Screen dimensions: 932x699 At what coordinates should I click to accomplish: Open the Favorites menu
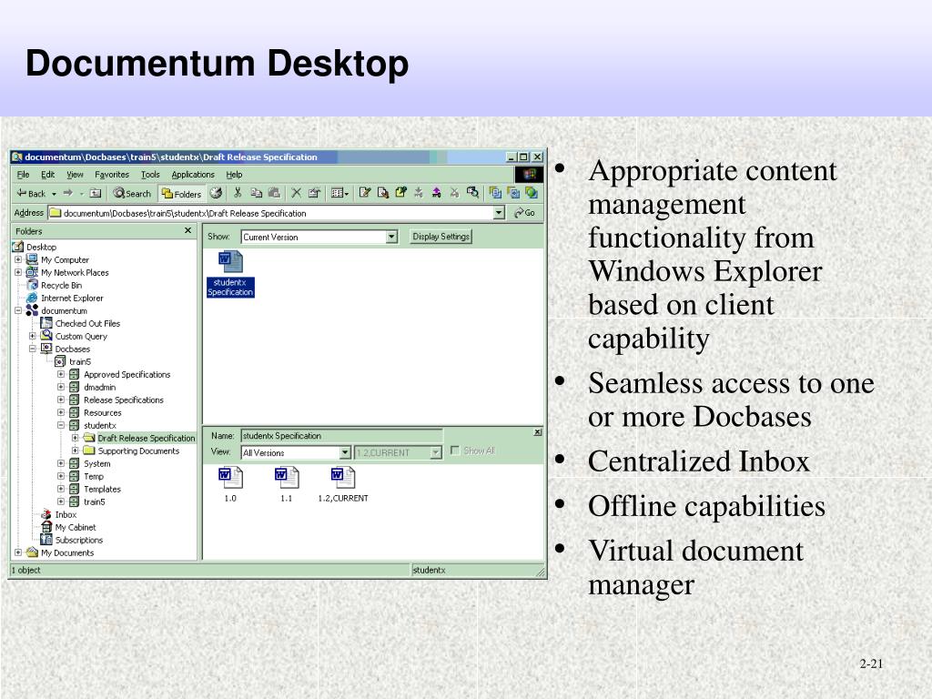[112, 174]
